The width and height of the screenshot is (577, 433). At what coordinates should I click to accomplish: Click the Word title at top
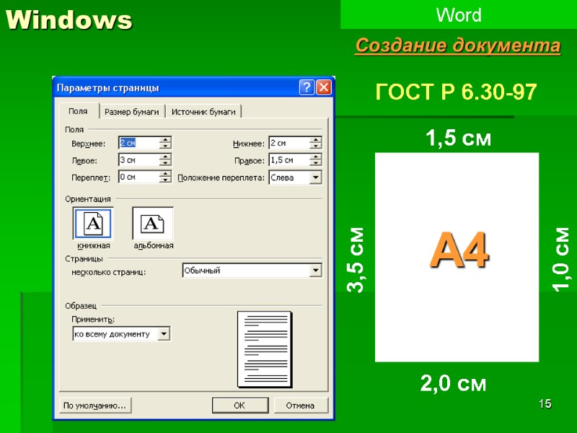click(x=459, y=15)
